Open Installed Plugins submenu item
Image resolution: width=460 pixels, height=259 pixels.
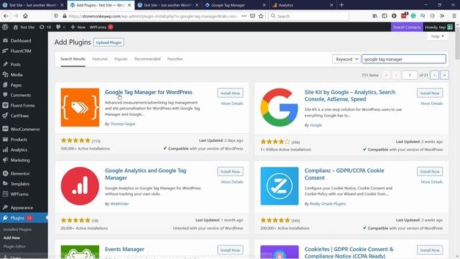pos(17,230)
